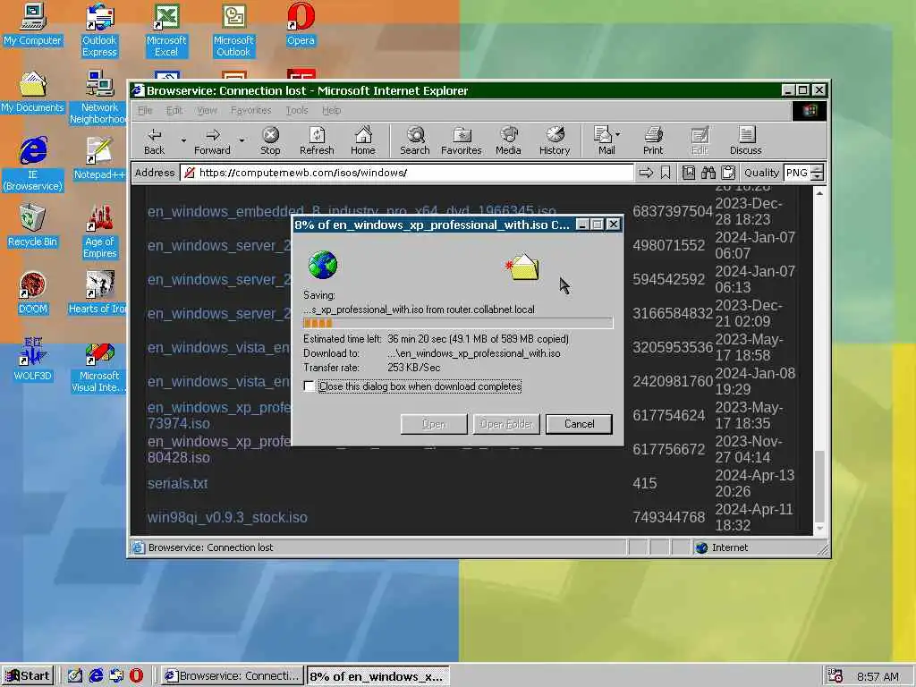Viewport: 916px width, 687px height.
Task: Expand the Mail button dropdown arrow
Action: [x=617, y=134]
